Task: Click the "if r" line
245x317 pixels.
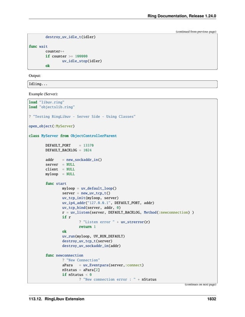Action: coord(66,217)
